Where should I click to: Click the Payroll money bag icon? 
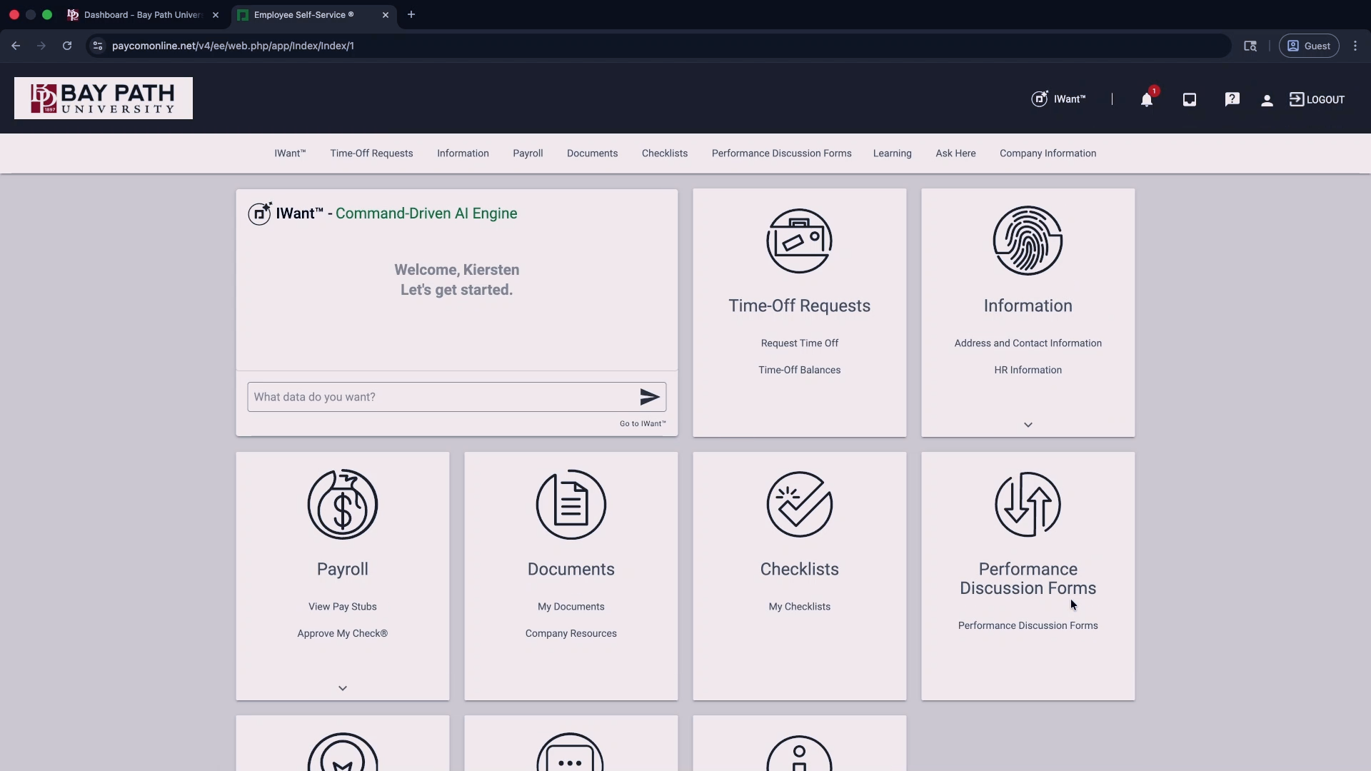pos(343,505)
